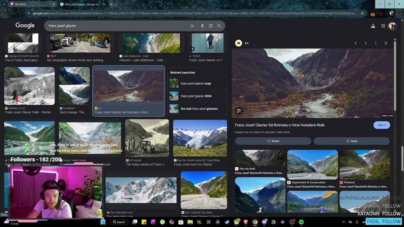Screen dimensions: 404x227
Task: Save the previewed image
Action: pyautogui.click(x=352, y=141)
